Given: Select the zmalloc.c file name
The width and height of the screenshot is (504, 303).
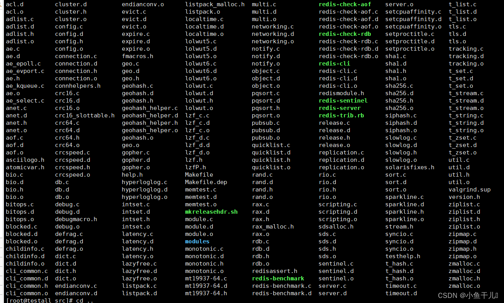Looking at the screenshot, I should pos(464,264).
